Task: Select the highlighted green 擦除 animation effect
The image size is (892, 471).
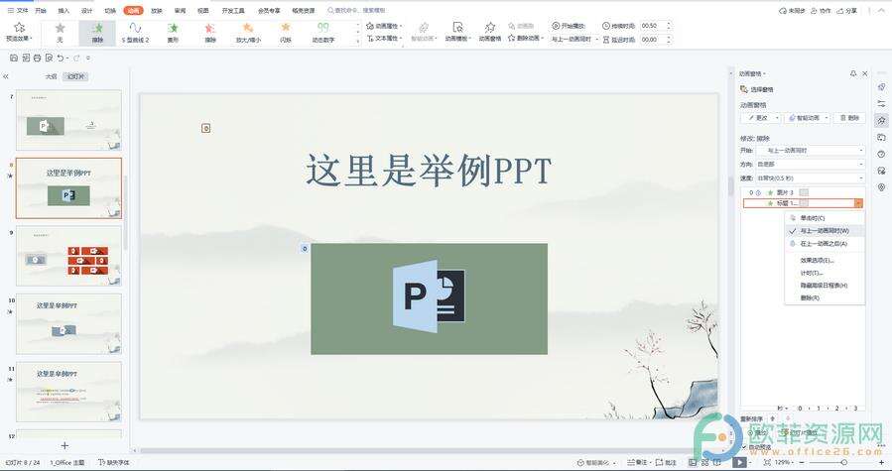Action: click(97, 33)
